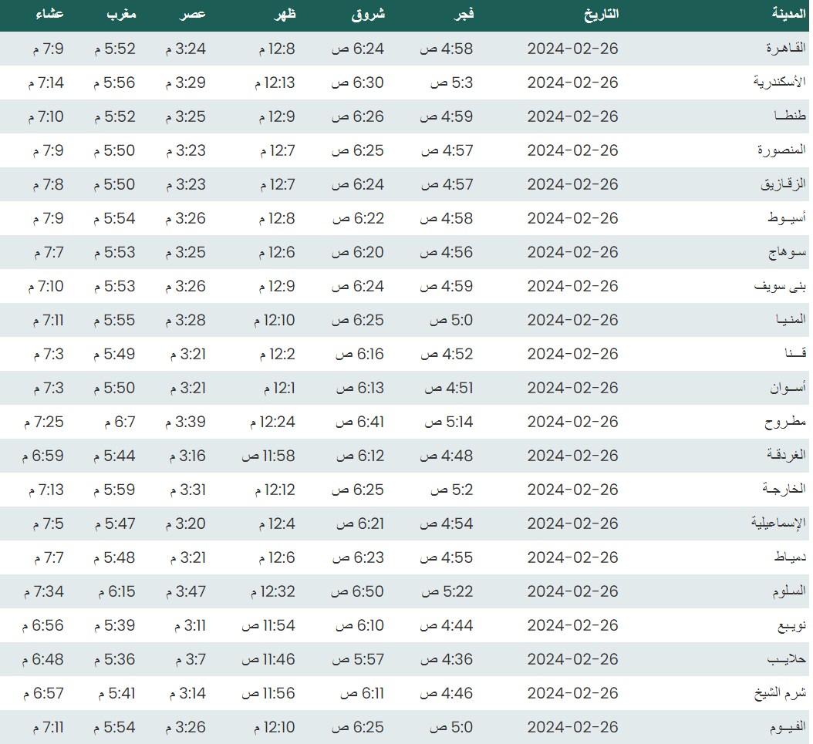Select the 5:22 ص Fajr time for السلوم
The image size is (813, 744).
coord(446,591)
